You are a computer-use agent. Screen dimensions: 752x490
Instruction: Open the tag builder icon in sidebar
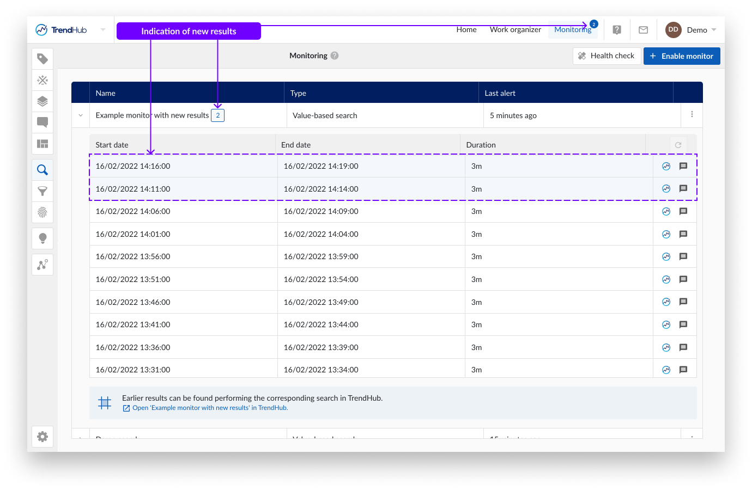point(43,59)
